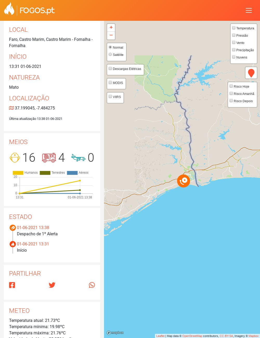
Task: Share the incident on Facebook
Action: coord(12,285)
